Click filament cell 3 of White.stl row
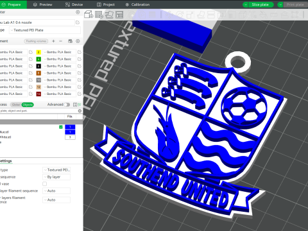The height and width of the screenshot is (231, 308). point(70,137)
